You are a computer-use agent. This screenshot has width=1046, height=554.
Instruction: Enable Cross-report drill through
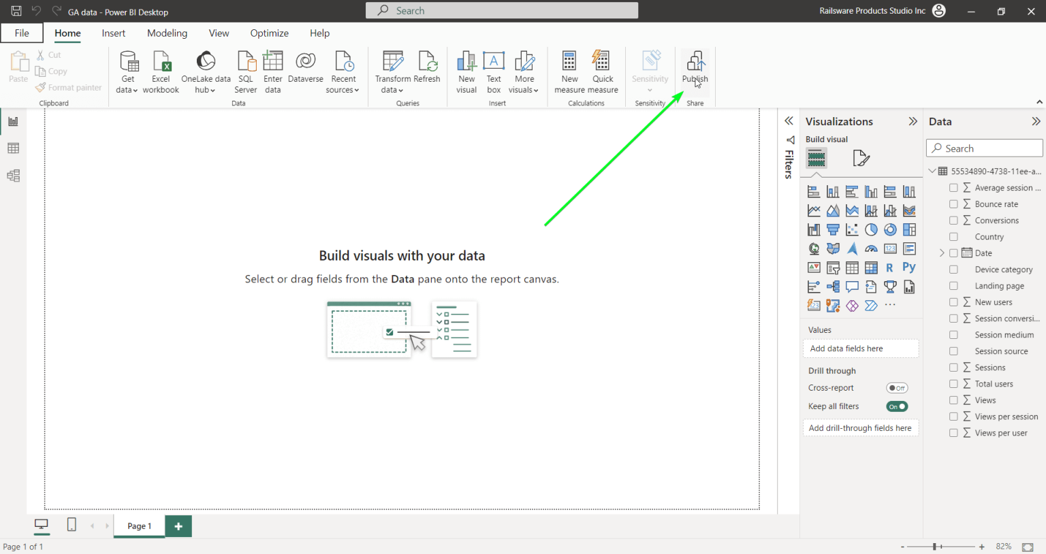coord(897,387)
